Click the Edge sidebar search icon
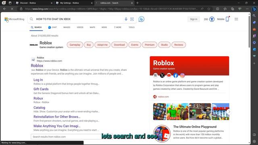This screenshot has width=258, height=145. coord(254,16)
